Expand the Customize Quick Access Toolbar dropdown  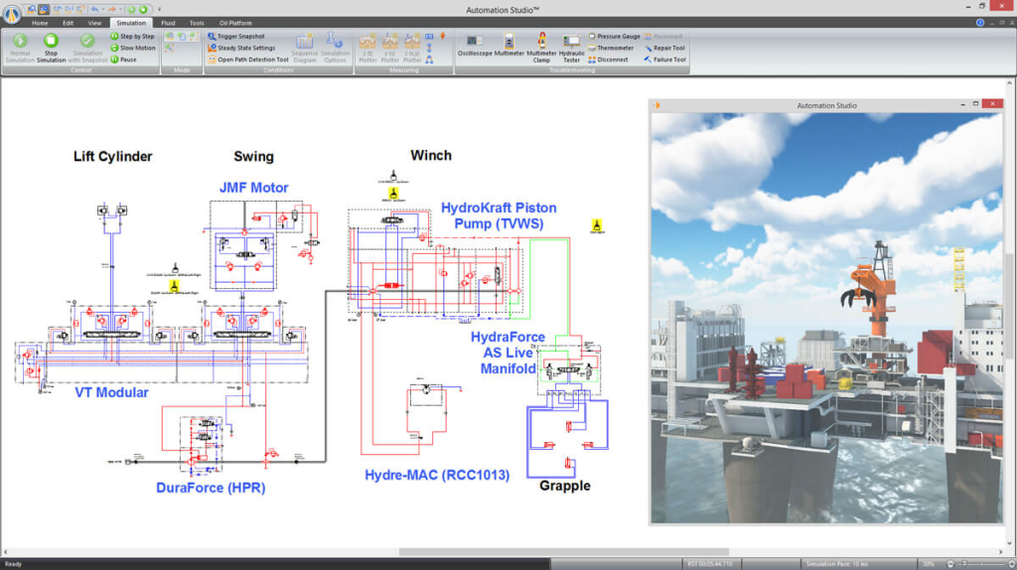pos(159,9)
